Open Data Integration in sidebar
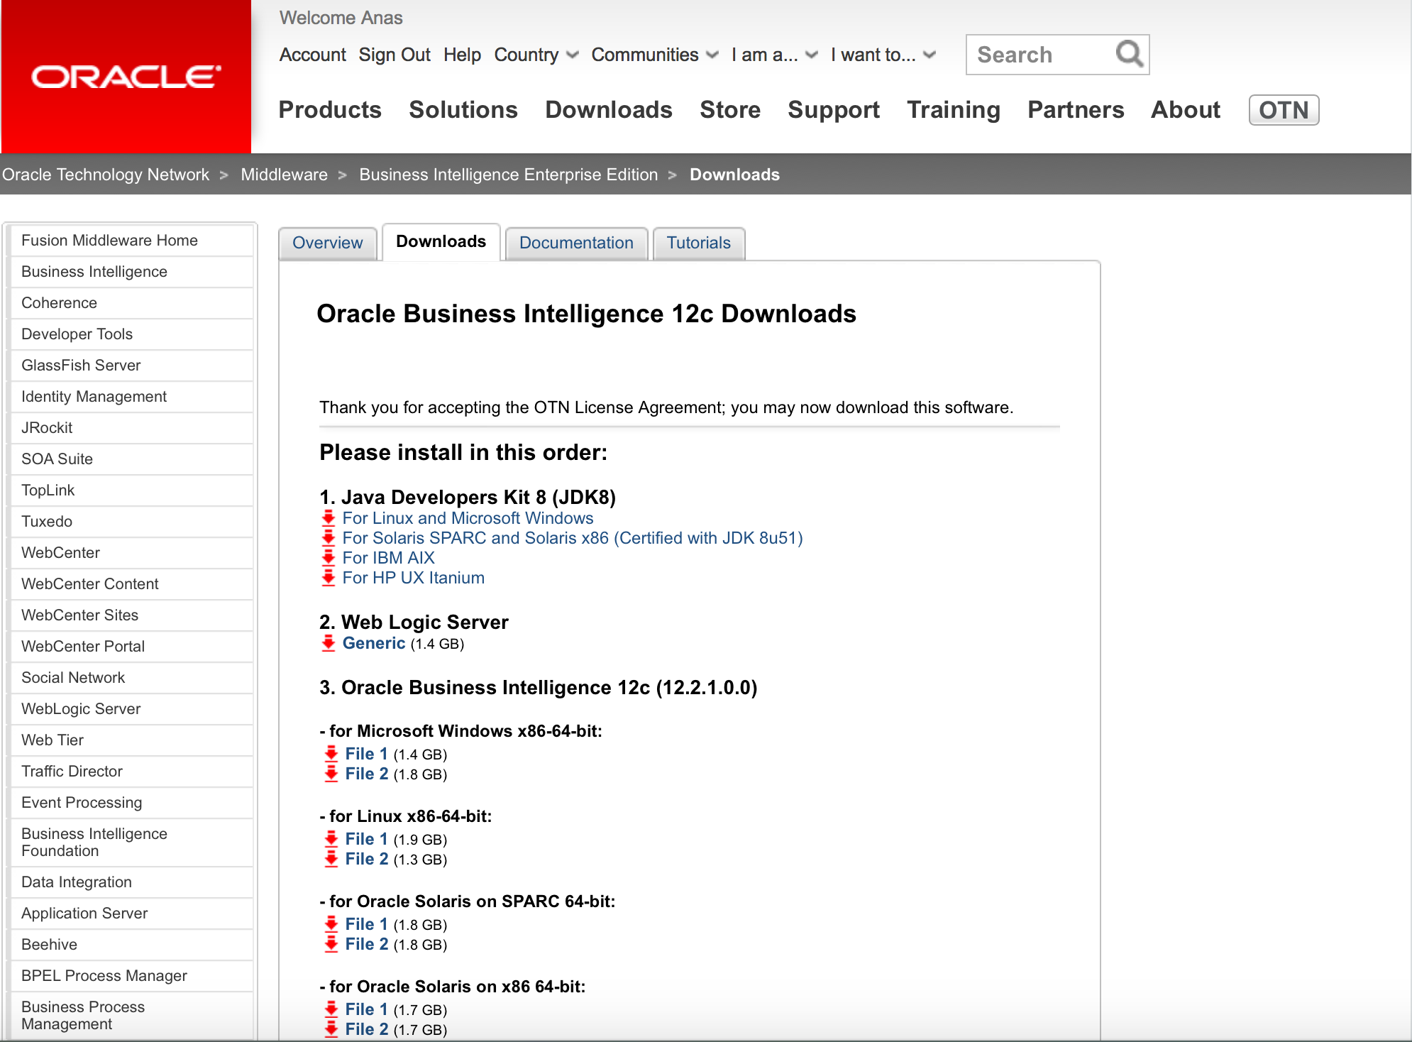 (132, 882)
